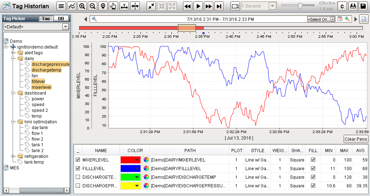Toggle fill checkbox for DISCHARGEPRESSURE row
The width and height of the screenshot is (370, 196).
click(313, 186)
